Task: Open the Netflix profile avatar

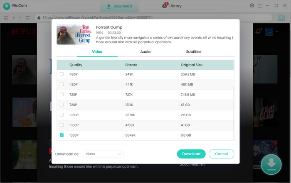Action: click(269, 32)
